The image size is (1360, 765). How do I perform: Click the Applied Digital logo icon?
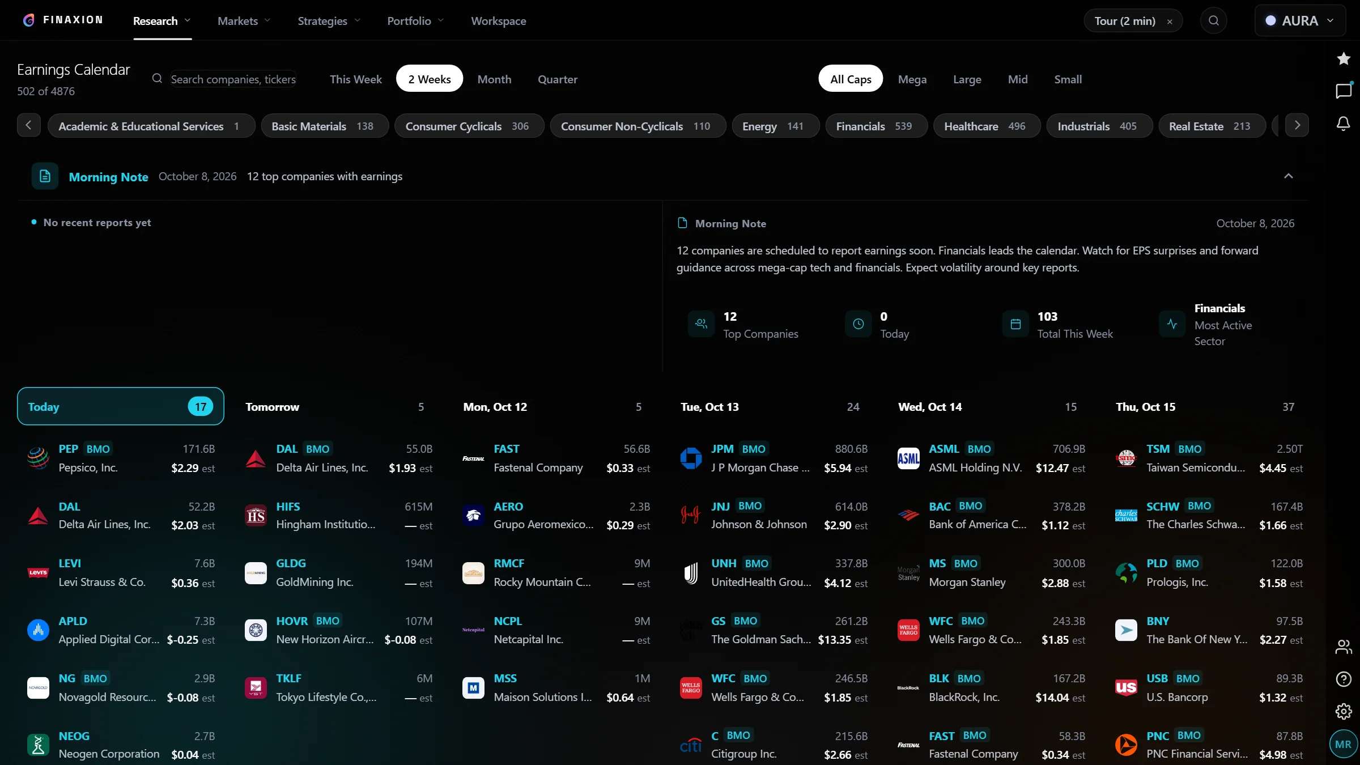click(38, 630)
